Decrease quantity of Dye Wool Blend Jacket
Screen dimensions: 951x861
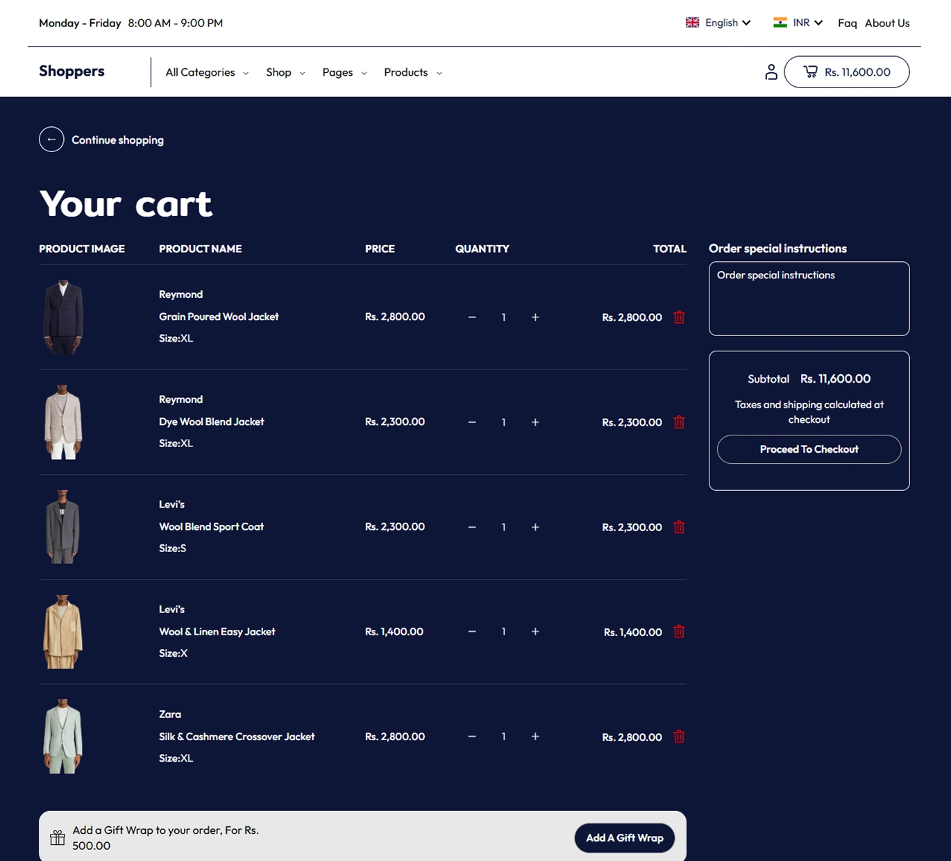472,422
